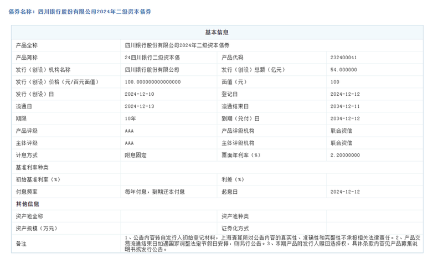Select the 计息方式 value 附息固定
Viewport: 443px width, 263px height.
(x=136, y=155)
